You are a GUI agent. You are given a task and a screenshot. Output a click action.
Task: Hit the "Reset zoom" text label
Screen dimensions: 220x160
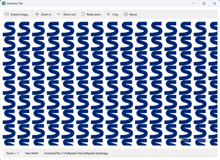click(94, 14)
